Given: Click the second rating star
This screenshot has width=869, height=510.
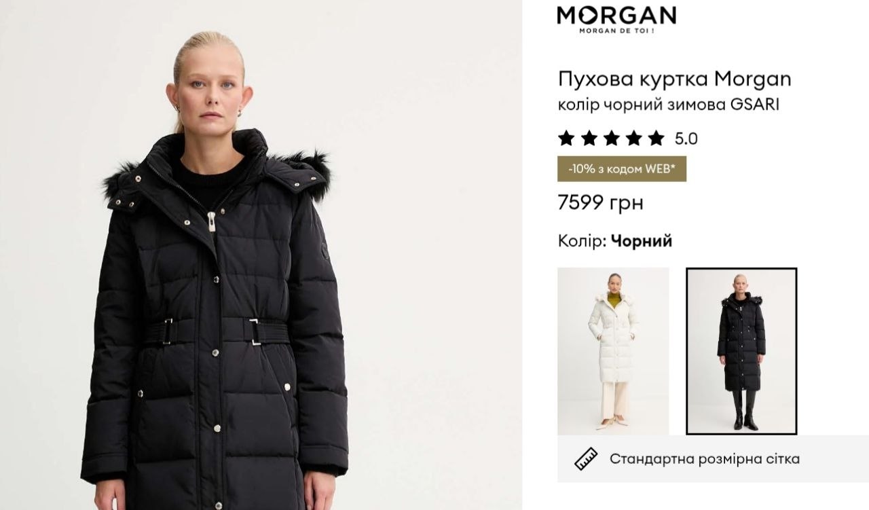Looking at the screenshot, I should [x=589, y=139].
